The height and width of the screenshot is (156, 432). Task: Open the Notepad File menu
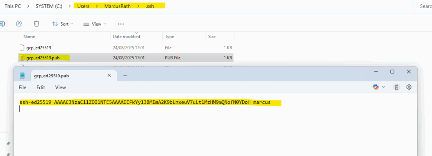tap(23, 87)
